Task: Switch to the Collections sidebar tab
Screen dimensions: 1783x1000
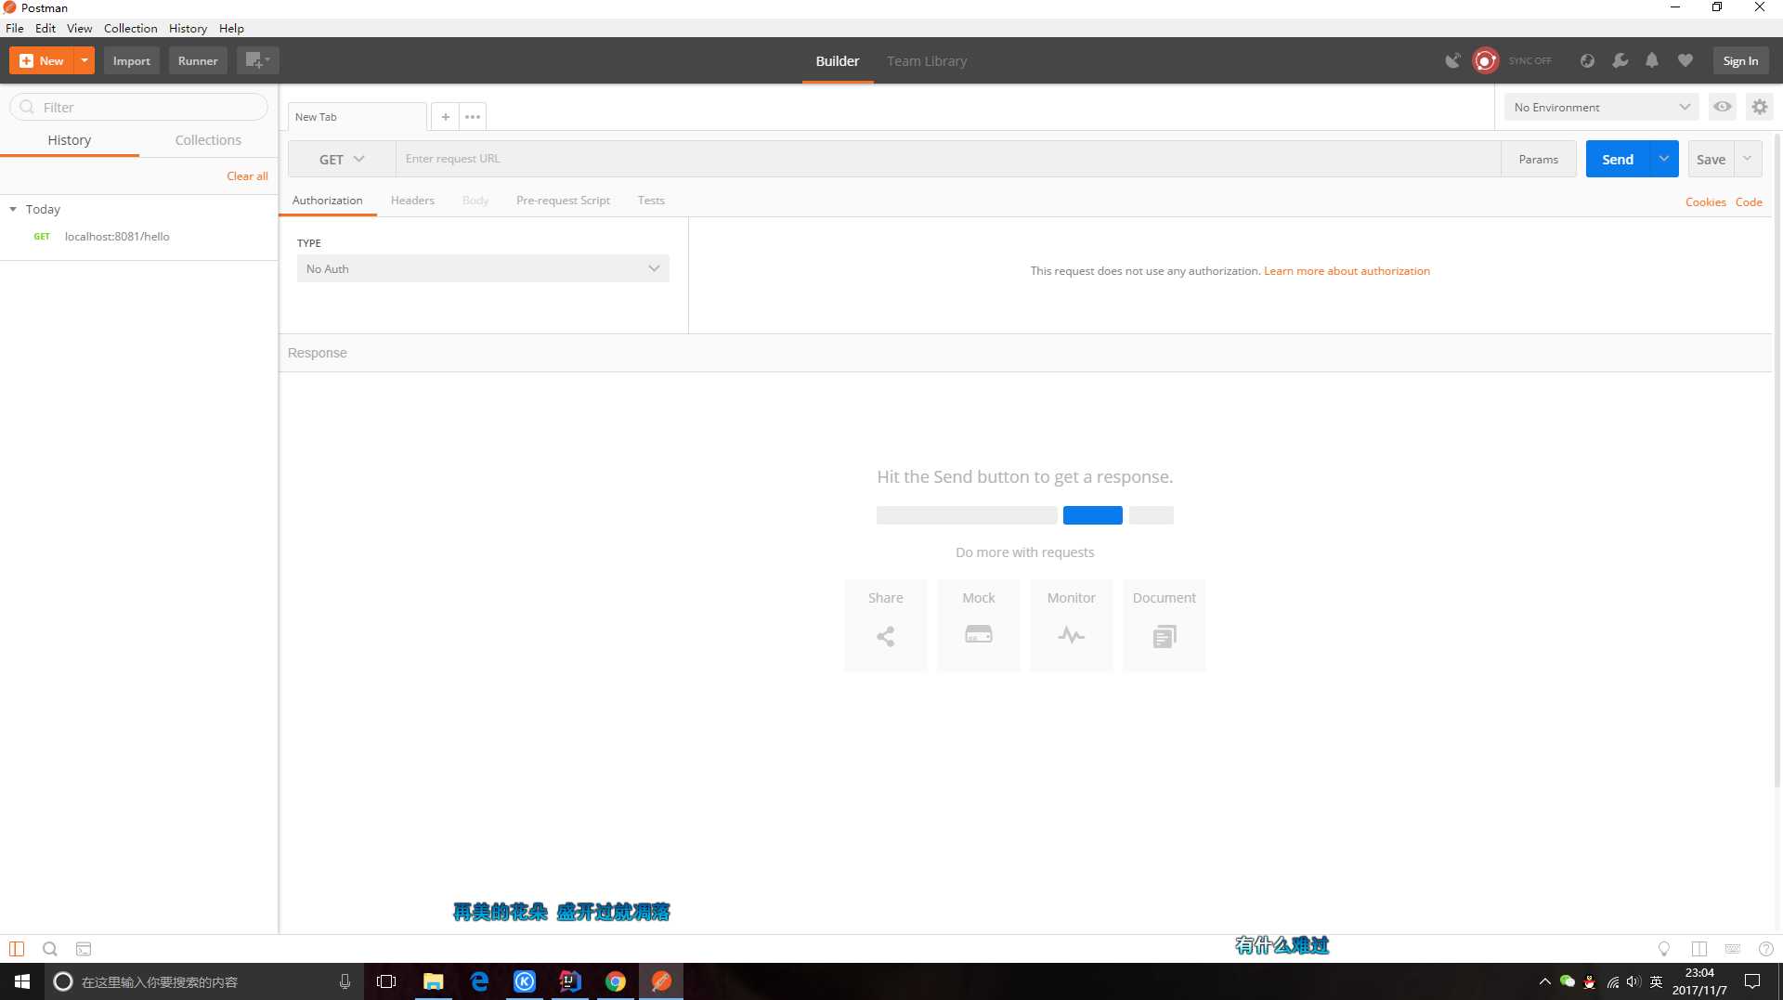Action: point(208,140)
